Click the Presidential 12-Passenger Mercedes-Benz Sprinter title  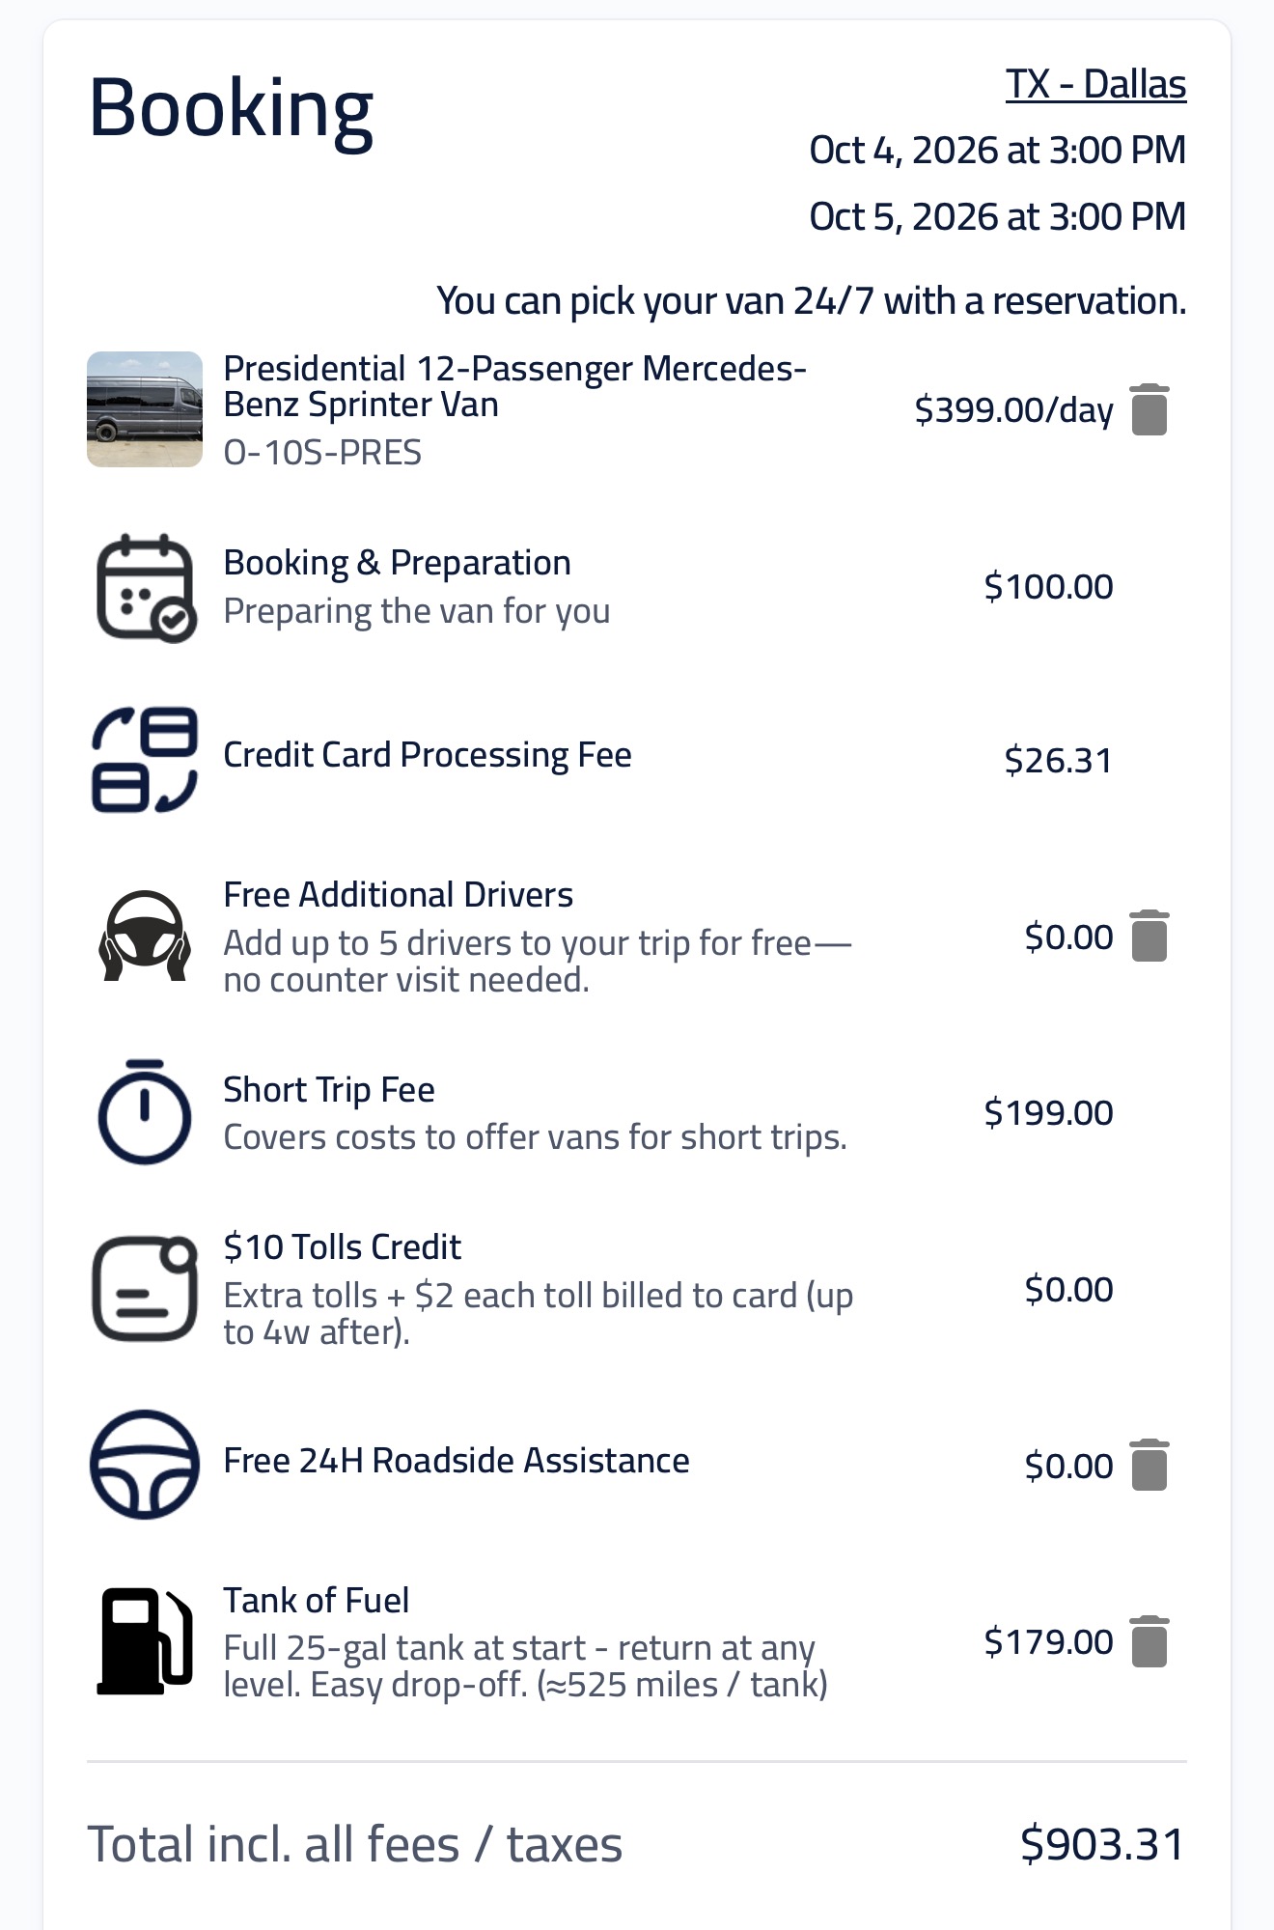point(514,386)
